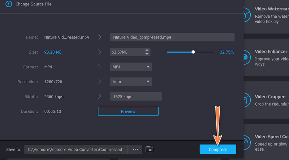Open the output folder icon
The height and width of the screenshot is (160, 289).
tap(149, 149)
